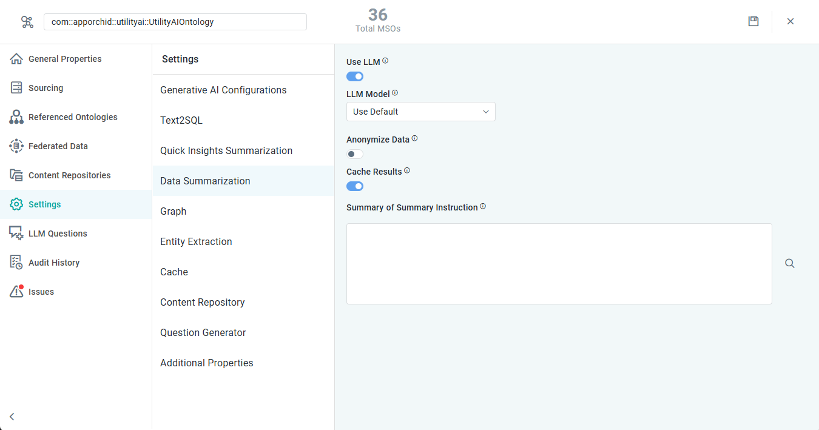819x430 pixels.
Task: Go to Referenced Ontologies in sidebar
Action: 73,117
